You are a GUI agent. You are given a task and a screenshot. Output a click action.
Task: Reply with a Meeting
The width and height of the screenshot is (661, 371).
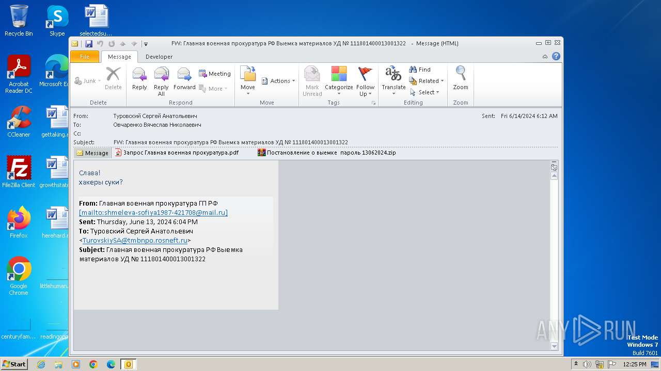tap(215, 74)
